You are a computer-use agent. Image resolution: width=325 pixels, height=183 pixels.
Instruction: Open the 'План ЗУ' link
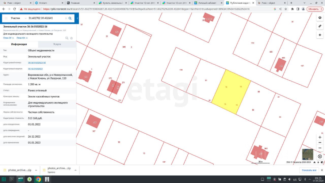coord(8,38)
